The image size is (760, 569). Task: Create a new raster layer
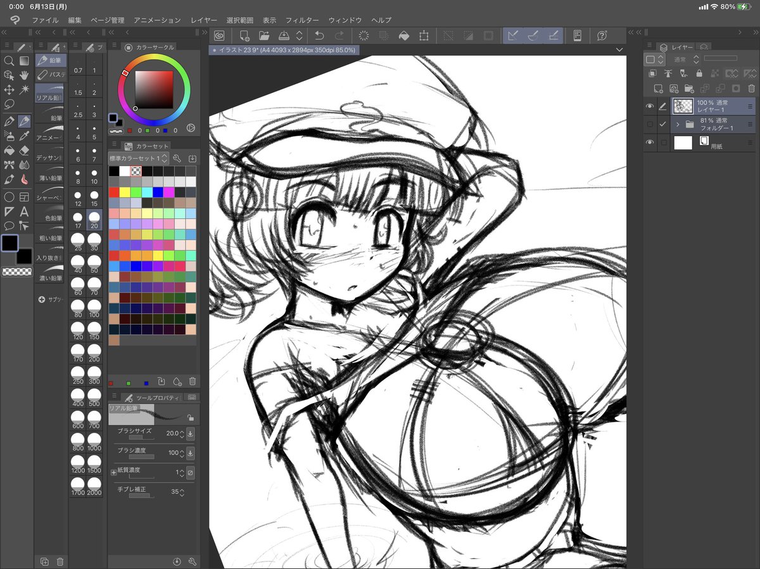[x=659, y=89]
